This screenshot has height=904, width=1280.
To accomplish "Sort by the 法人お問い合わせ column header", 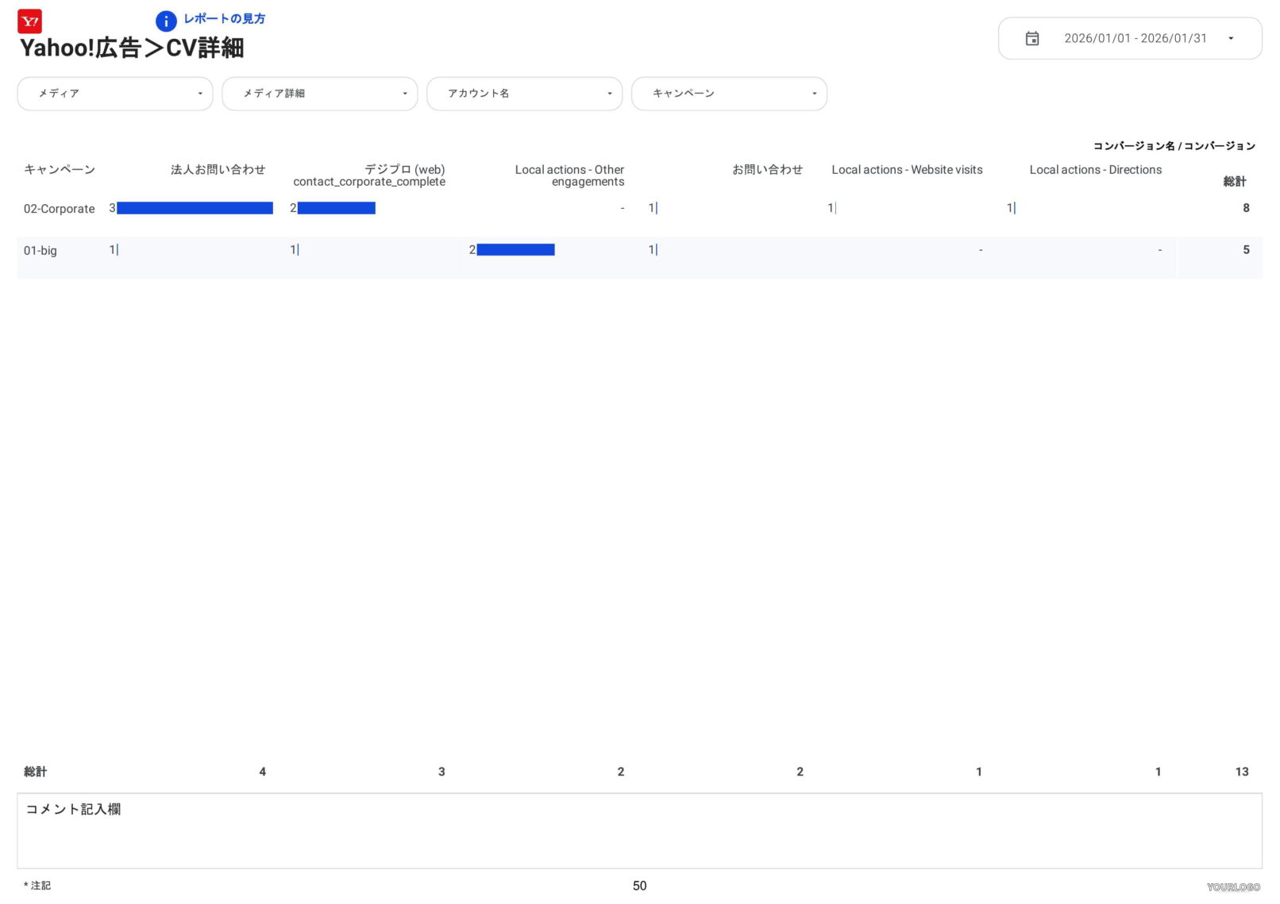I will (x=218, y=170).
